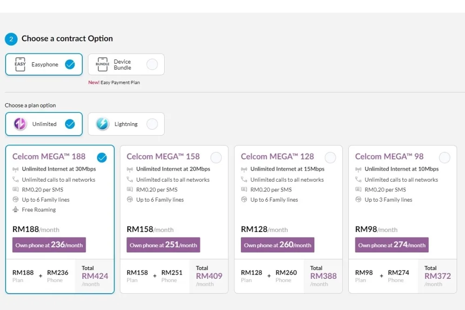Image resolution: width=465 pixels, height=310 pixels.
Task: Toggle the checked Unlimited radio circle
Action: click(70, 124)
